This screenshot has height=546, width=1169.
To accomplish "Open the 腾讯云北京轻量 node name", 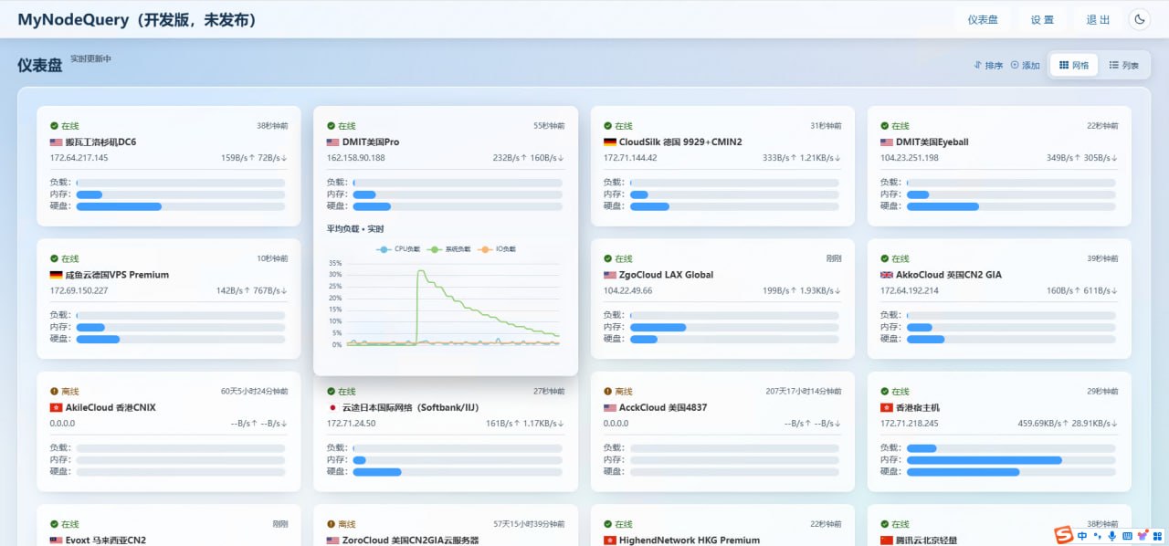I will pyautogui.click(x=926, y=540).
